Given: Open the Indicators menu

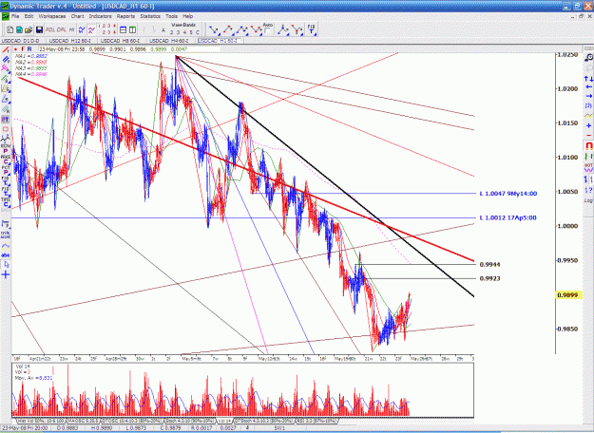Looking at the screenshot, I should click(x=100, y=16).
